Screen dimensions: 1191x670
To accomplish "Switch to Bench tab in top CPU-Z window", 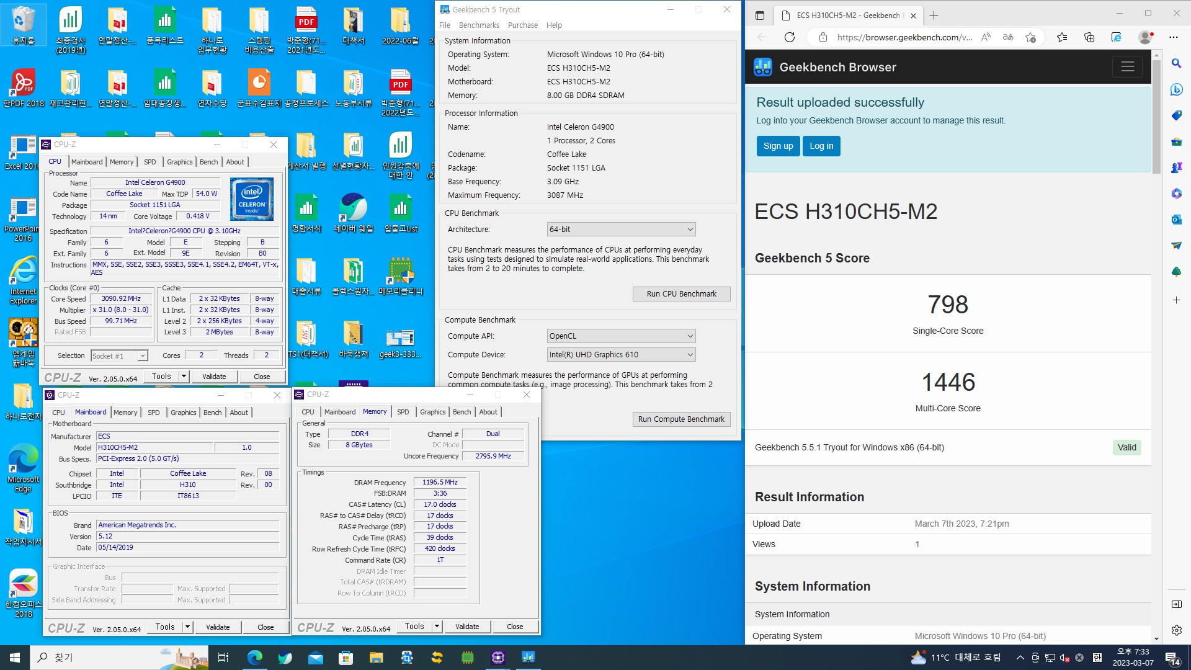I will click(209, 162).
